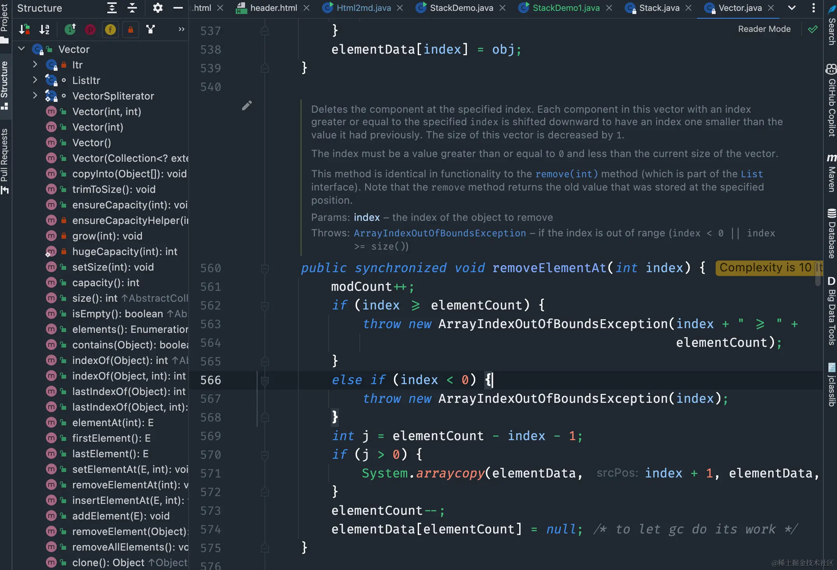This screenshot has height=570, width=837.
Task: Click Expand All icon in Structure header
Action: [x=112, y=8]
